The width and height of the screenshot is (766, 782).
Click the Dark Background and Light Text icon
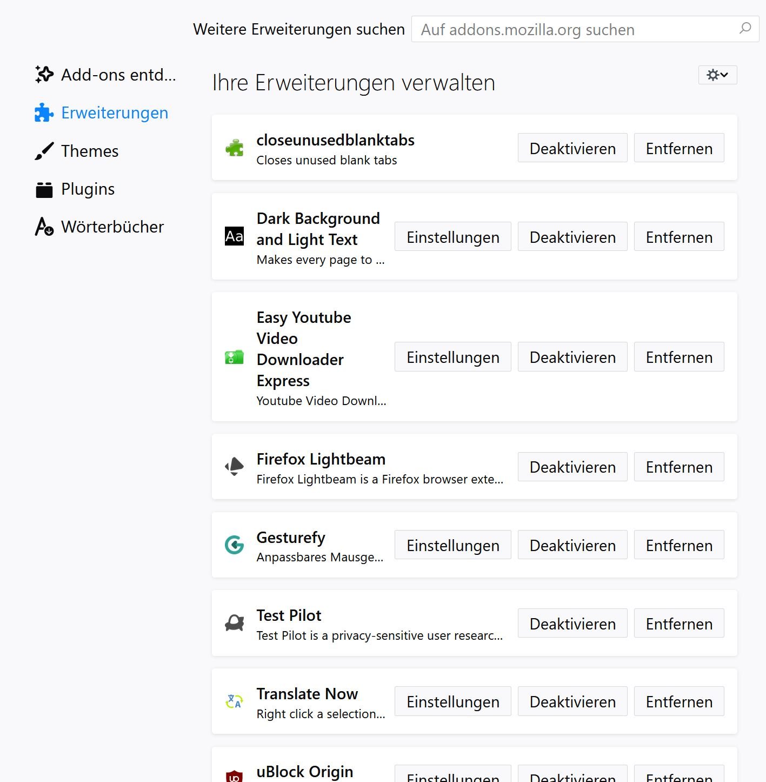pyautogui.click(x=234, y=236)
